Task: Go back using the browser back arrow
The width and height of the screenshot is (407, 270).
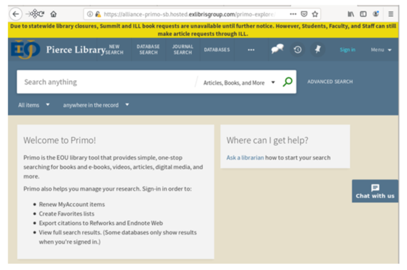Action: tap(16, 14)
